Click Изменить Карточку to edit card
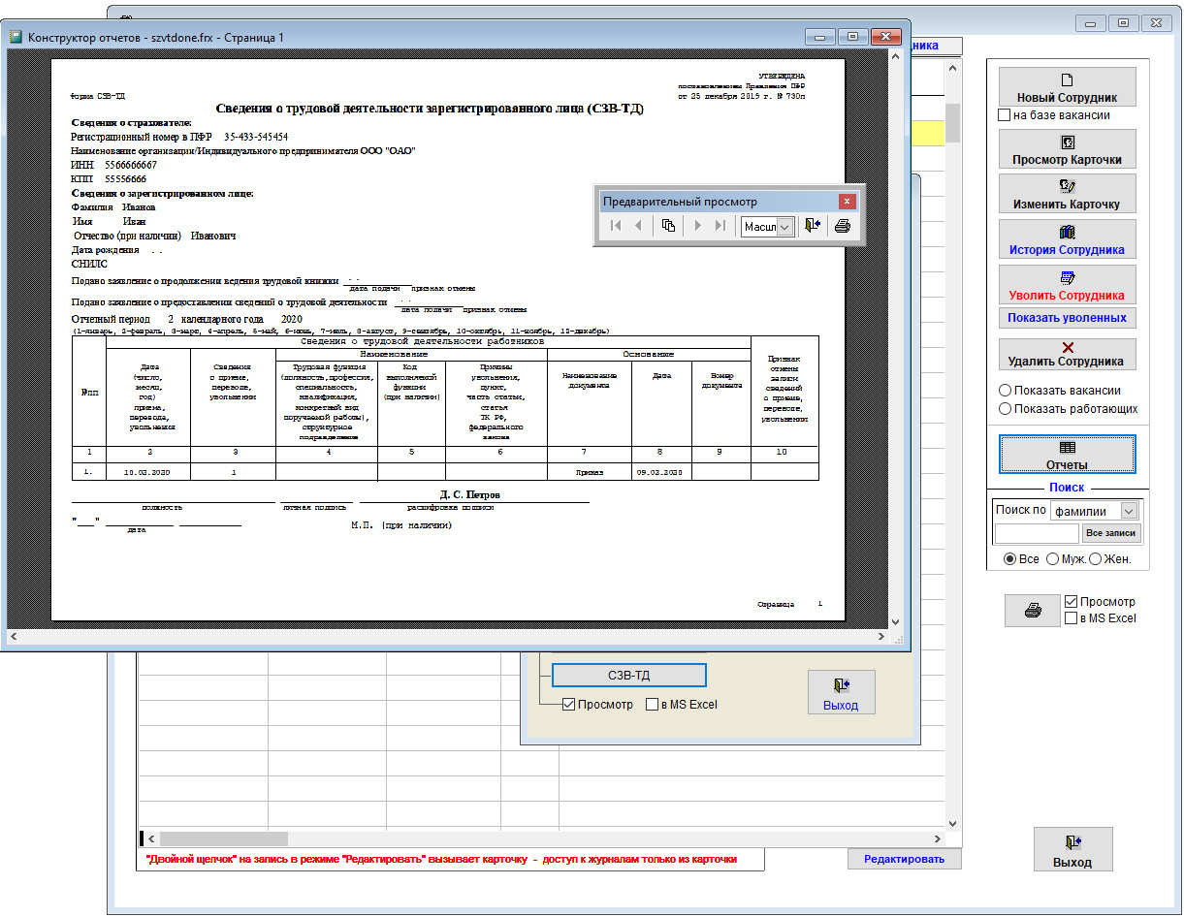This screenshot has height=917, width=1184. pyautogui.click(x=1067, y=195)
